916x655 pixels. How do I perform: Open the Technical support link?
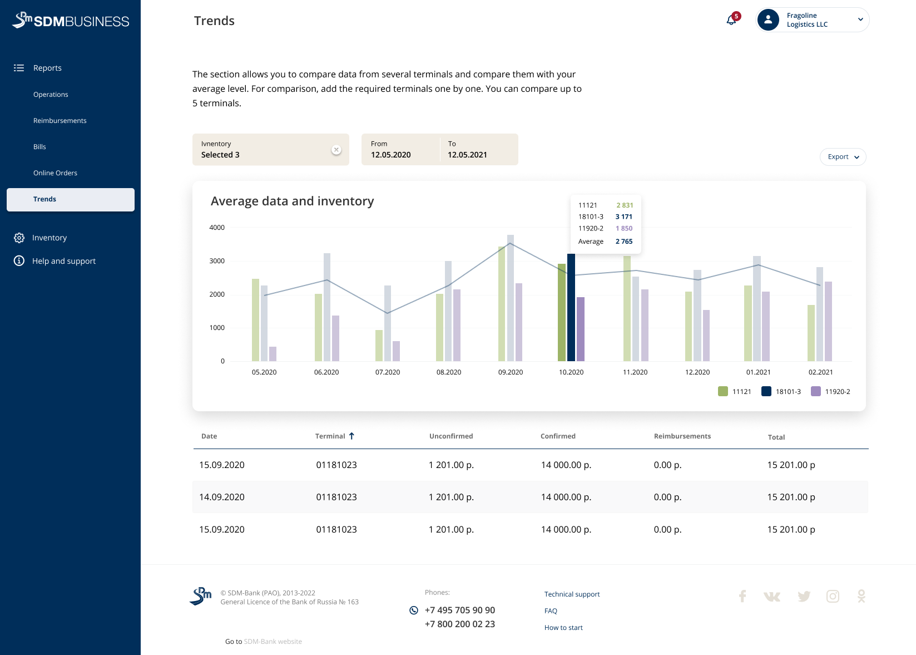[x=572, y=594]
